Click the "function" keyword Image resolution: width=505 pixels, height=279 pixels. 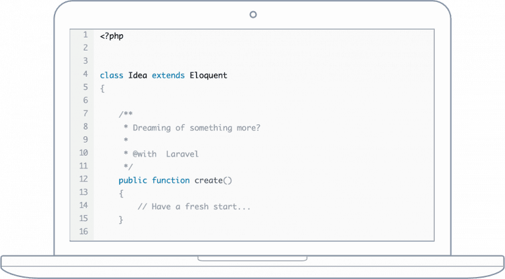pos(171,180)
